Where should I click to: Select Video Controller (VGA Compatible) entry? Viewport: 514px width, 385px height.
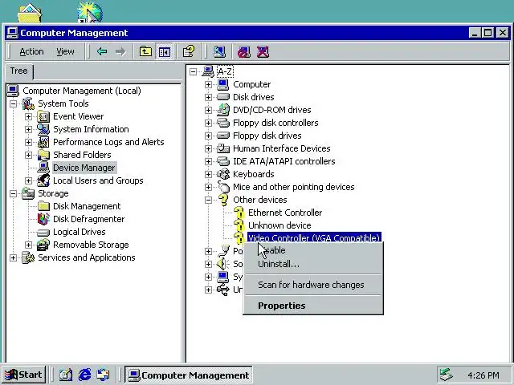pyautogui.click(x=314, y=237)
